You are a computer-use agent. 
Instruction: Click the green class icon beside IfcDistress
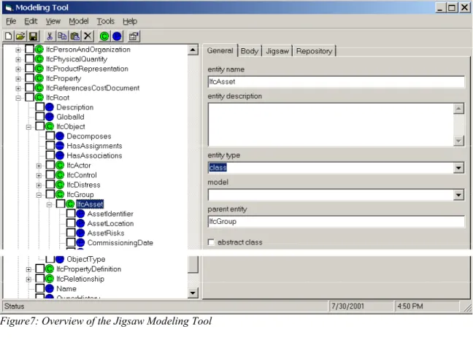pyautogui.click(x=60, y=185)
